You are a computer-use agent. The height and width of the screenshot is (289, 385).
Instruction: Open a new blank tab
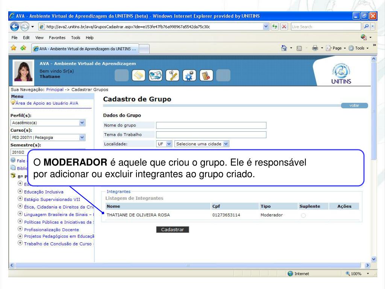[x=144, y=49]
